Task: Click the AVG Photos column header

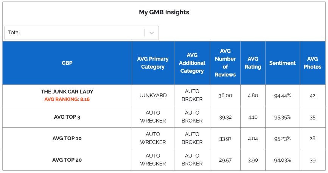Action: [312, 63]
